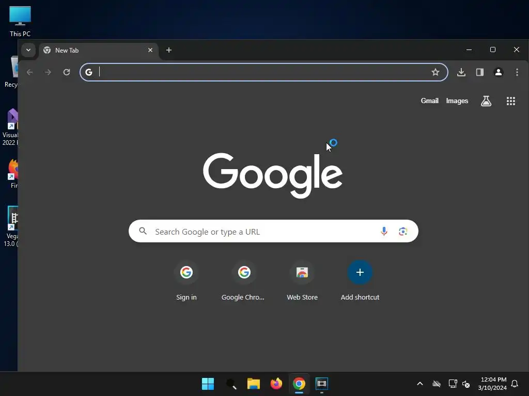Open the Google apps grid

511,101
